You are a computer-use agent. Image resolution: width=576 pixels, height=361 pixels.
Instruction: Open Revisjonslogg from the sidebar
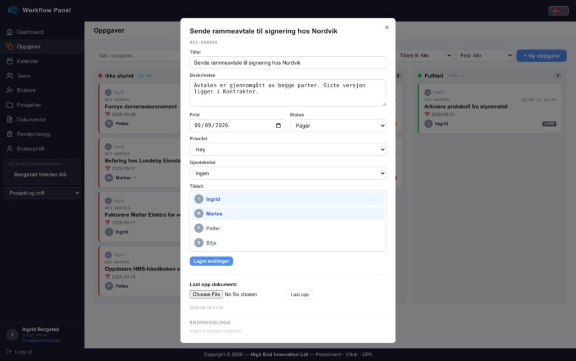pyautogui.click(x=42, y=134)
